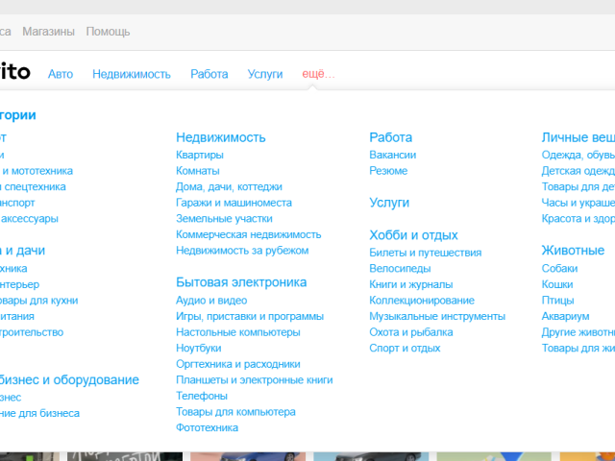This screenshot has width=615, height=461.
Task: Open the 'Квартиры' category link
Action: [200, 155]
